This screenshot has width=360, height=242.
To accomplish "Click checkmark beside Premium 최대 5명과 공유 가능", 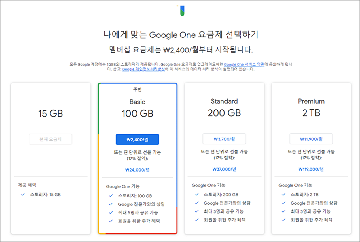I will tap(284, 211).
